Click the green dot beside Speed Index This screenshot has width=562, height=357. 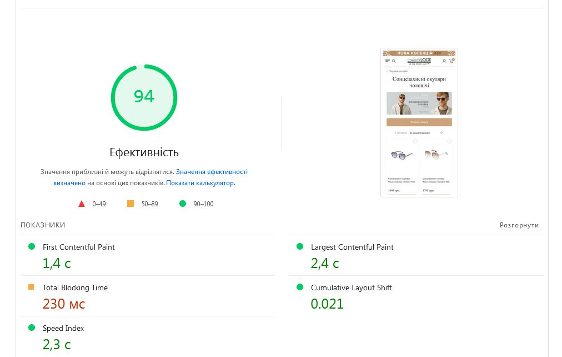click(x=32, y=328)
